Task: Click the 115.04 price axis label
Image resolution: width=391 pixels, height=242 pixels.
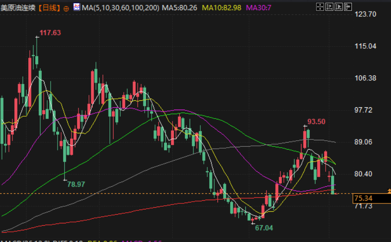Action: pyautogui.click(x=365, y=46)
